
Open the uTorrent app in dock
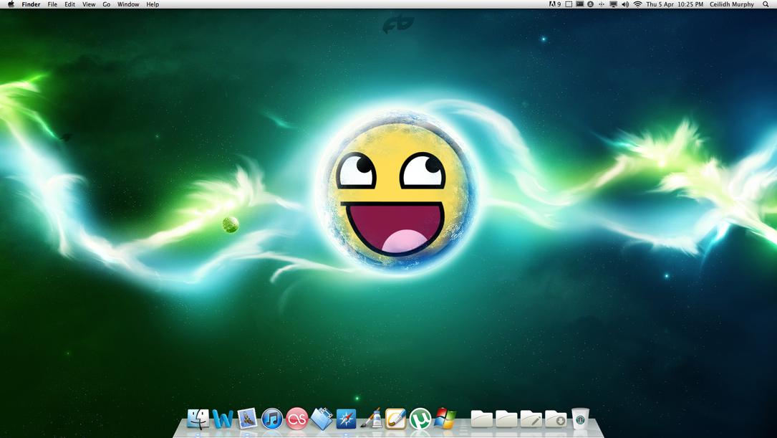tap(420, 419)
